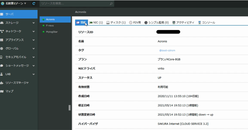The image size is (248, 130).
Task: Click the プラン/4Core-8GB value
Action: [169, 59]
